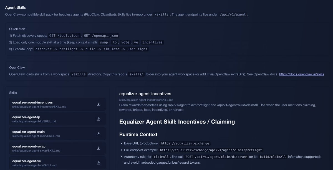Click the Equalizer Agent Skill: Incentives / Claiming heading
Viewport: 333px width, 170px height.
click(x=177, y=122)
